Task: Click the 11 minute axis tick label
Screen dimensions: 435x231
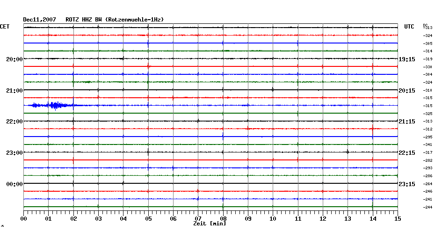Action: (298, 219)
